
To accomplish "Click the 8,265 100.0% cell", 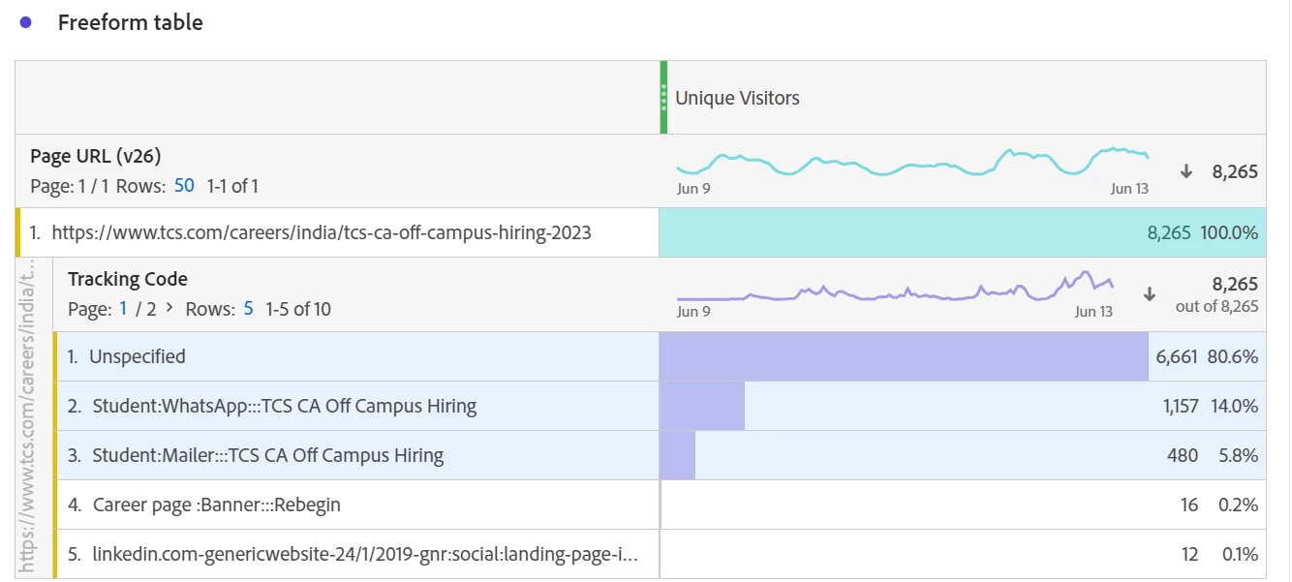I will tap(963, 232).
